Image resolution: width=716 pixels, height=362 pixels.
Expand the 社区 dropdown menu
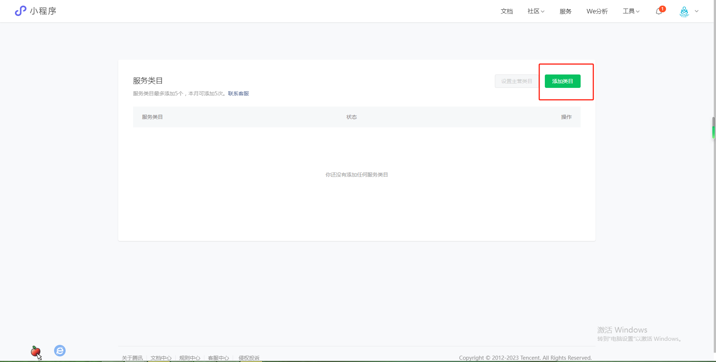[x=536, y=11]
